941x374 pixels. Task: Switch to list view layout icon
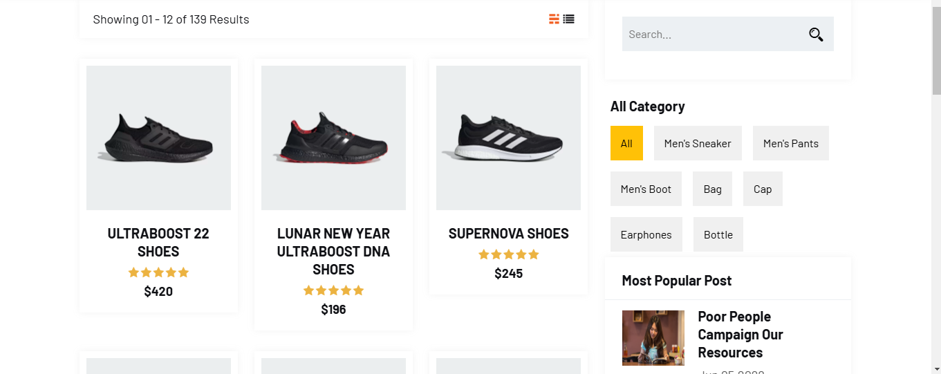coord(568,19)
